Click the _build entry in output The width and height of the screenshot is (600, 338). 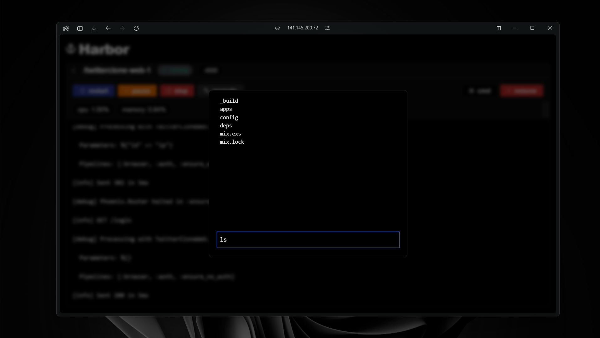(229, 101)
